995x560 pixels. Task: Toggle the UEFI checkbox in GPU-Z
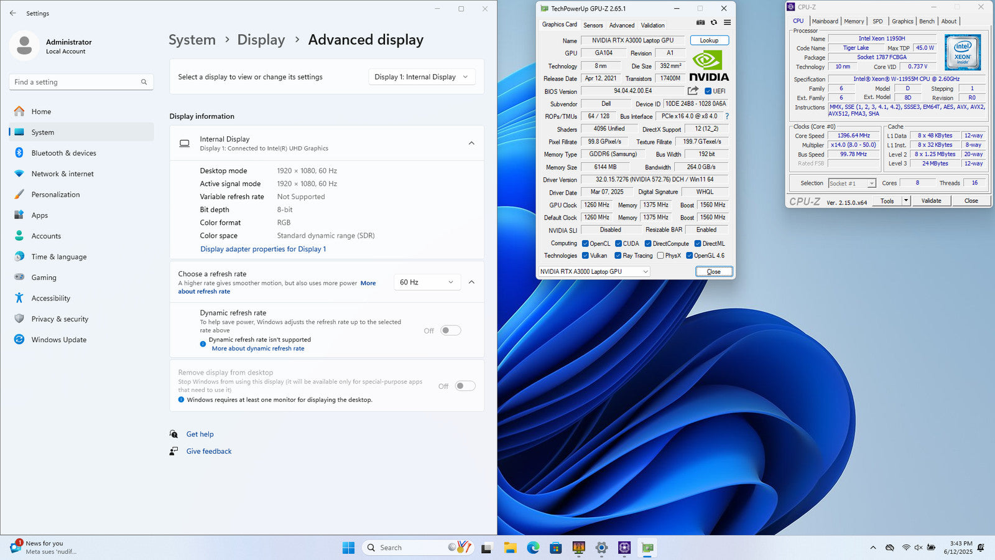coord(708,91)
